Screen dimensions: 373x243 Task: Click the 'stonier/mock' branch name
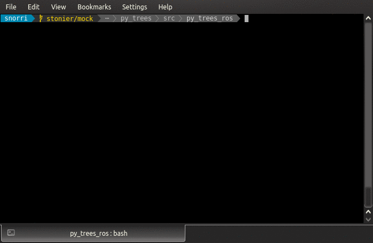point(70,18)
